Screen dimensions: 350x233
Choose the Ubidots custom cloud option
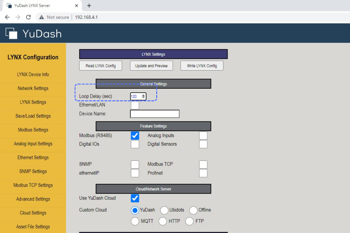coord(164,210)
